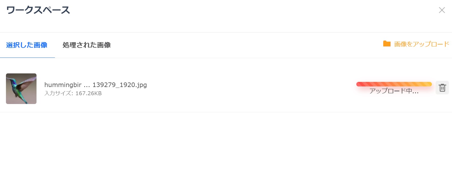Screen dimensions: 452x176
Task: Click the ワークスペース title heading
Action: pyautogui.click(x=38, y=10)
